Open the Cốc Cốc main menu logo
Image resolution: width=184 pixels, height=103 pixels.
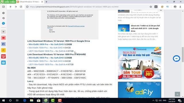click(x=8, y=2)
